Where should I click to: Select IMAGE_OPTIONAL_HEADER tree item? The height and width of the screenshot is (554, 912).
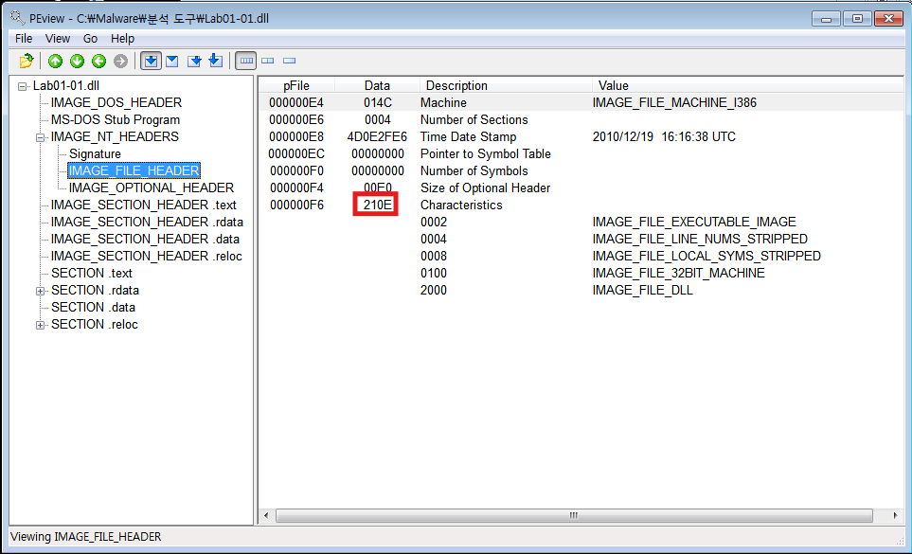click(x=152, y=188)
